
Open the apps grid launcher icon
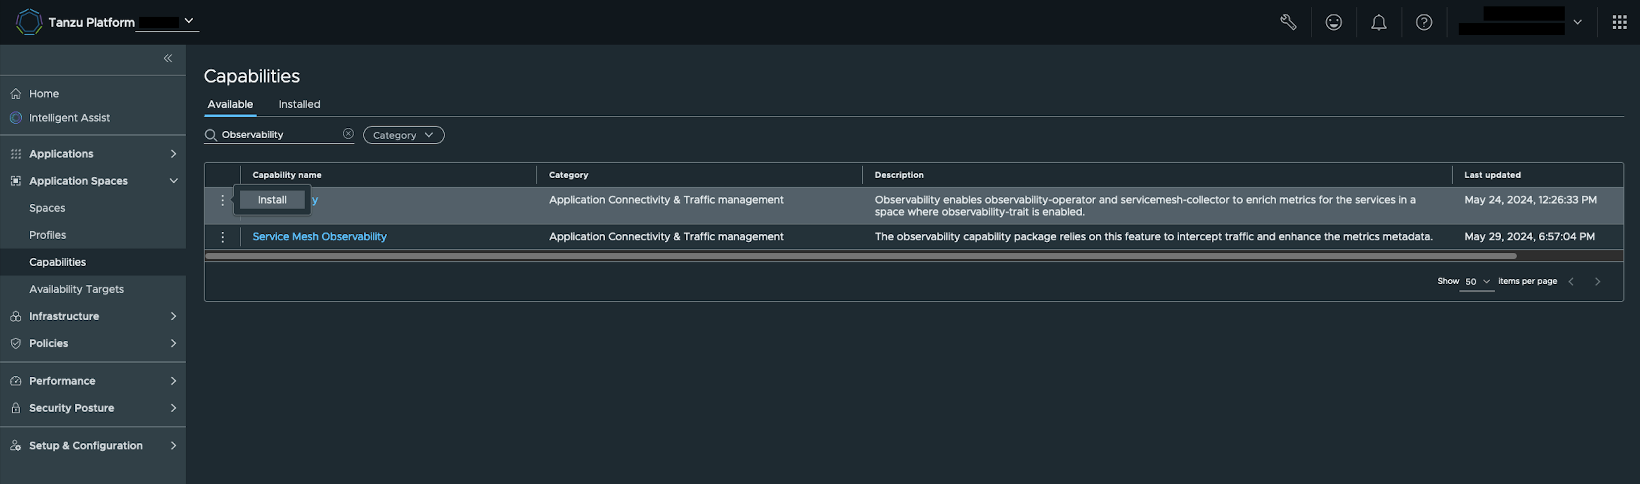(1619, 22)
